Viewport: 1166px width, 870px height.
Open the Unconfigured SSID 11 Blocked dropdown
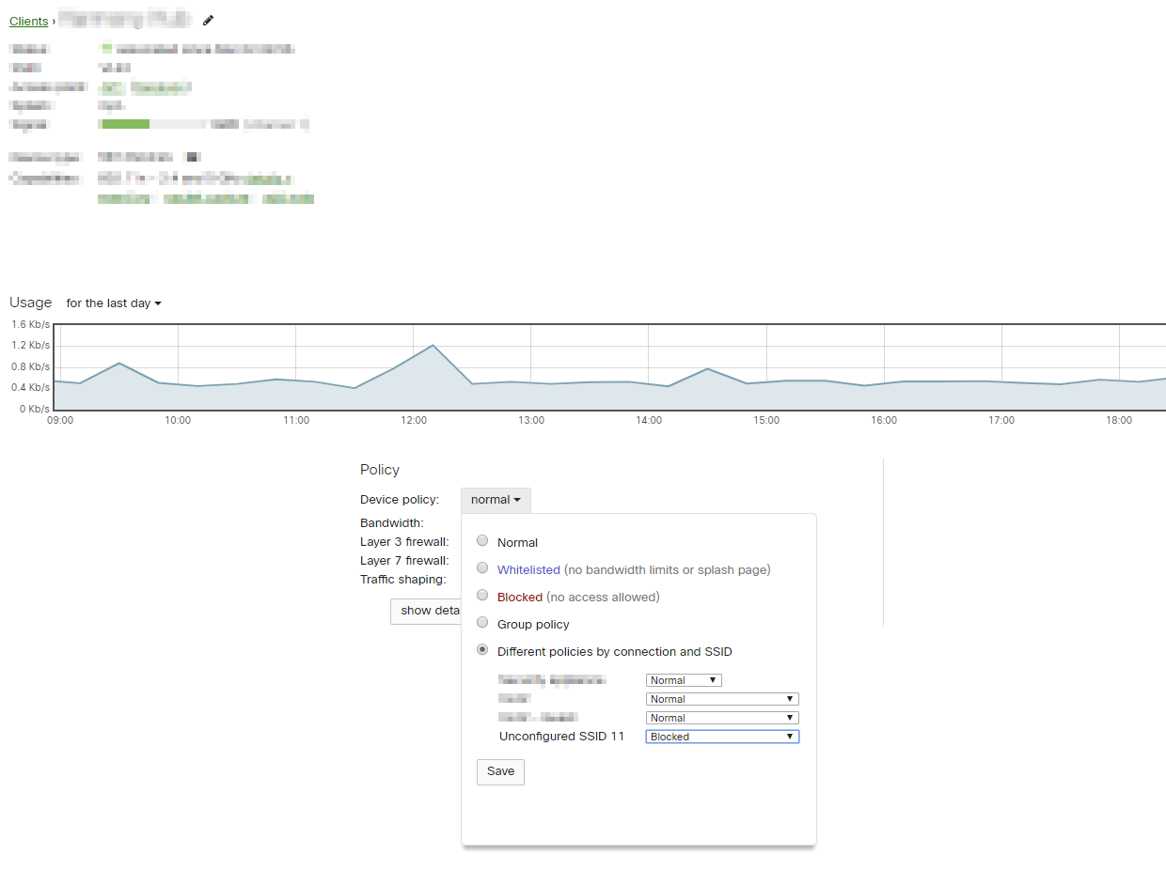tap(722, 737)
